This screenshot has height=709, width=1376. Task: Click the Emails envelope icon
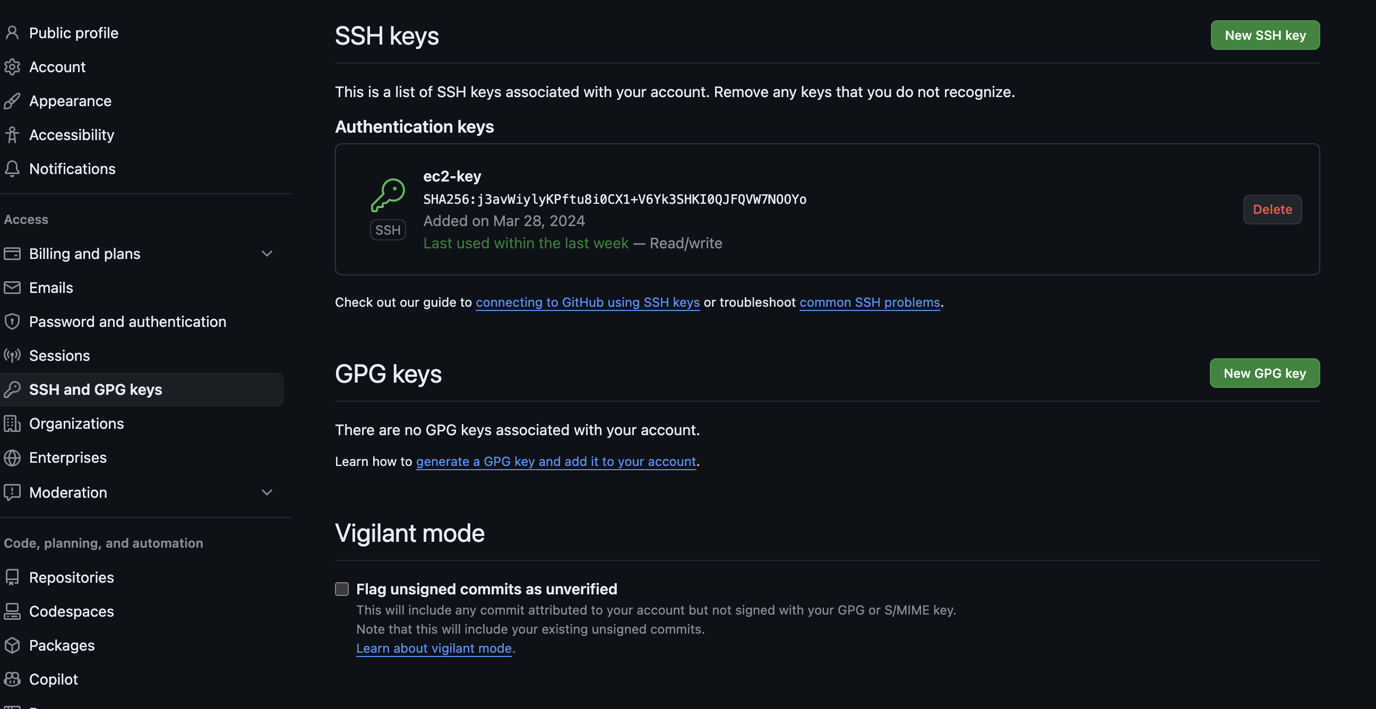pyautogui.click(x=12, y=287)
